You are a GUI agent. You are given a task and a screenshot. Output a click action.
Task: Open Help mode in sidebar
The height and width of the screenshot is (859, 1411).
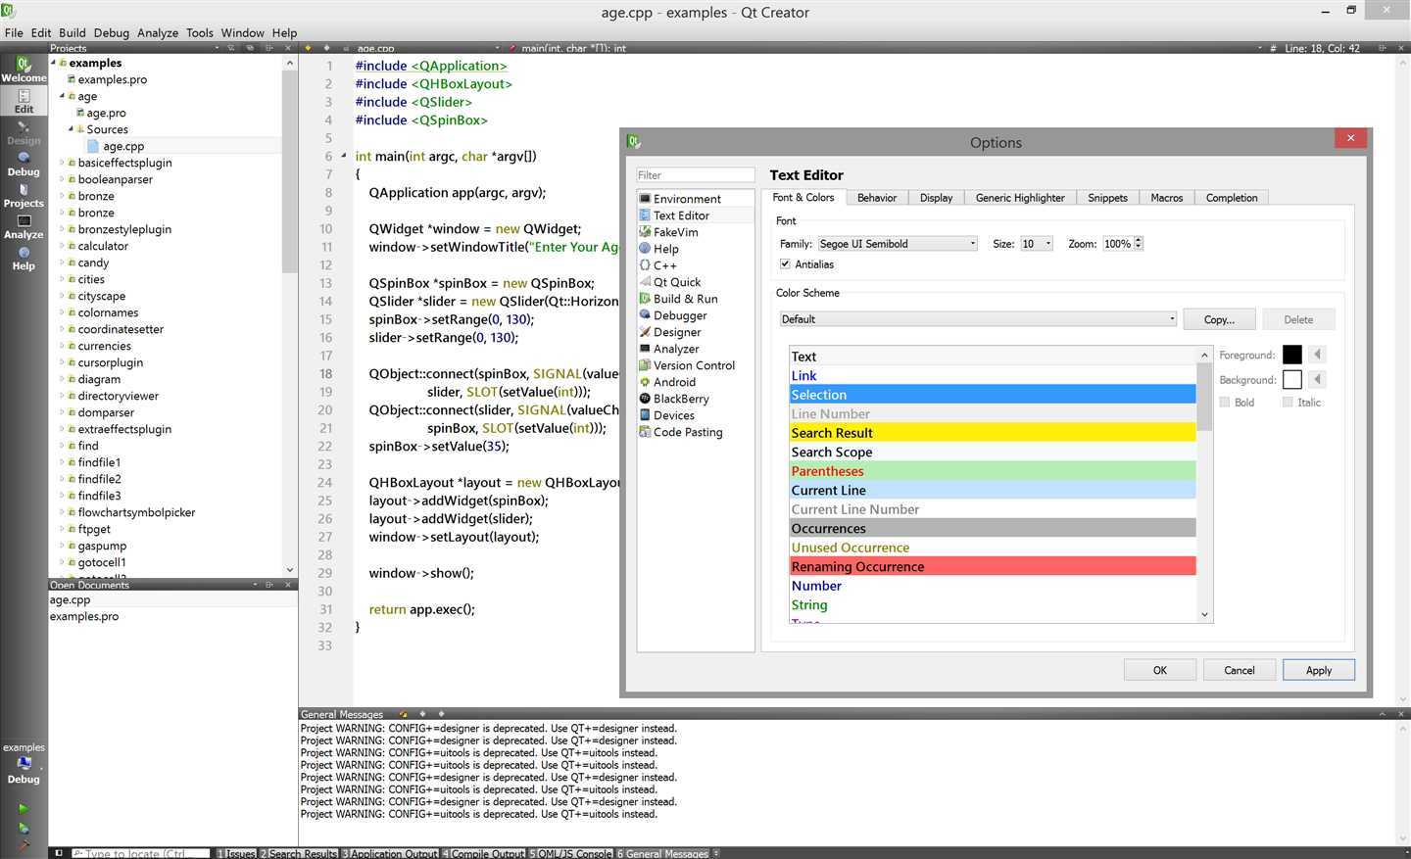tap(24, 258)
